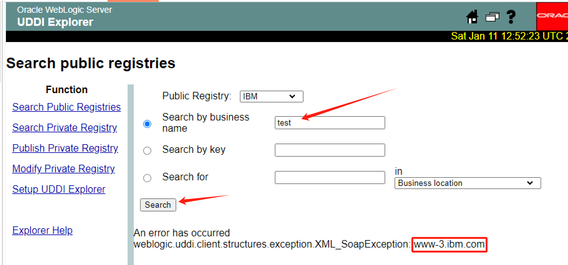Screen dimensions: 568x265
Task: Click the windows icon in header
Action: 493,17
